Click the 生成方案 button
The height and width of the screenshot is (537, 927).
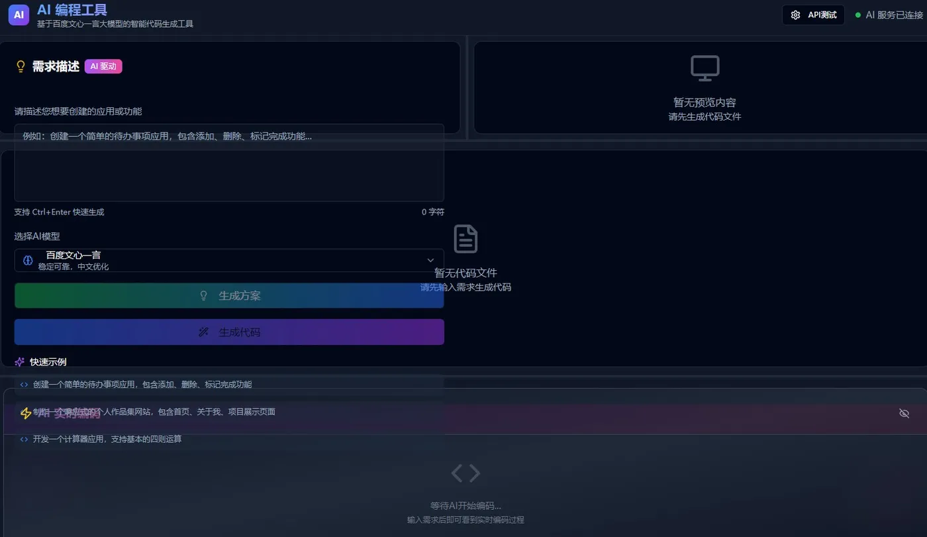coord(229,296)
